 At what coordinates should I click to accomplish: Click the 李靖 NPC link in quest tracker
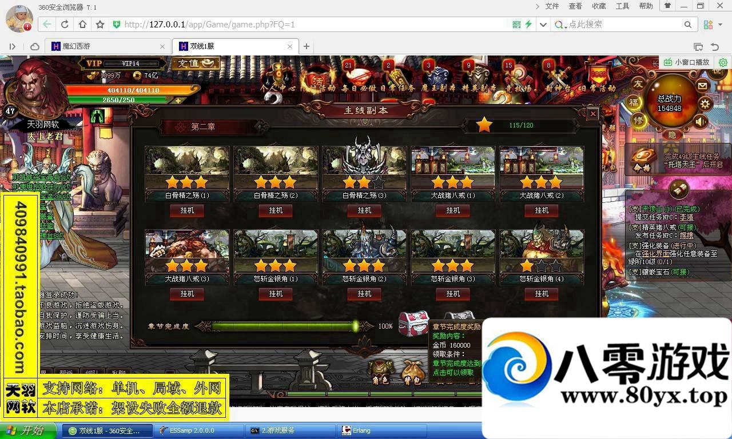click(x=686, y=217)
